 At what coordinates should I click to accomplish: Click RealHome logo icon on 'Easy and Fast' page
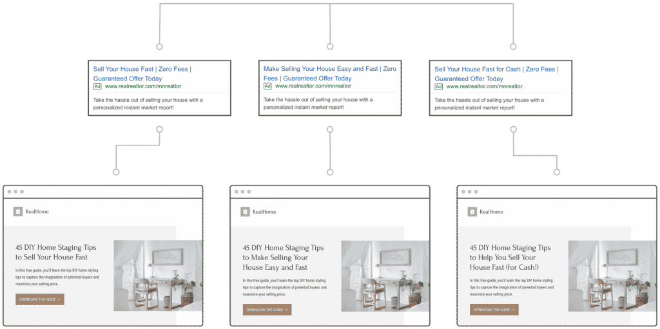(245, 212)
